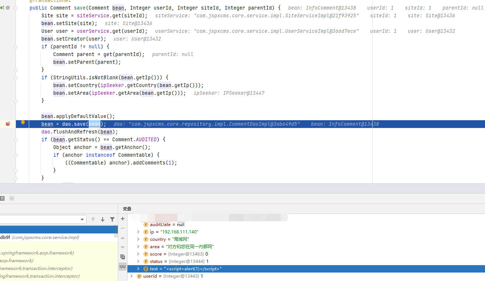Select the text "<script>alert(1)</script>" row
This screenshot has width=485, height=281.
(306, 269)
